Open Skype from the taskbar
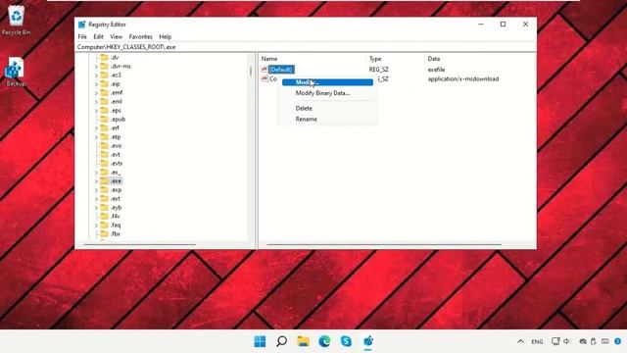Image resolution: width=627 pixels, height=353 pixels. point(346,341)
